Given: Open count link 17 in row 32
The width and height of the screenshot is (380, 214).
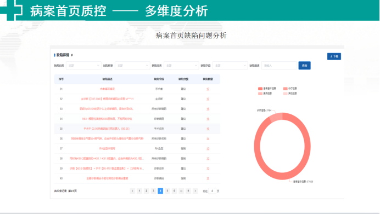Looking at the screenshot, I should point(208,99).
